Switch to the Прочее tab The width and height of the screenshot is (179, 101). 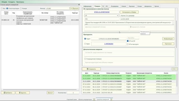pyautogui.click(x=157, y=6)
